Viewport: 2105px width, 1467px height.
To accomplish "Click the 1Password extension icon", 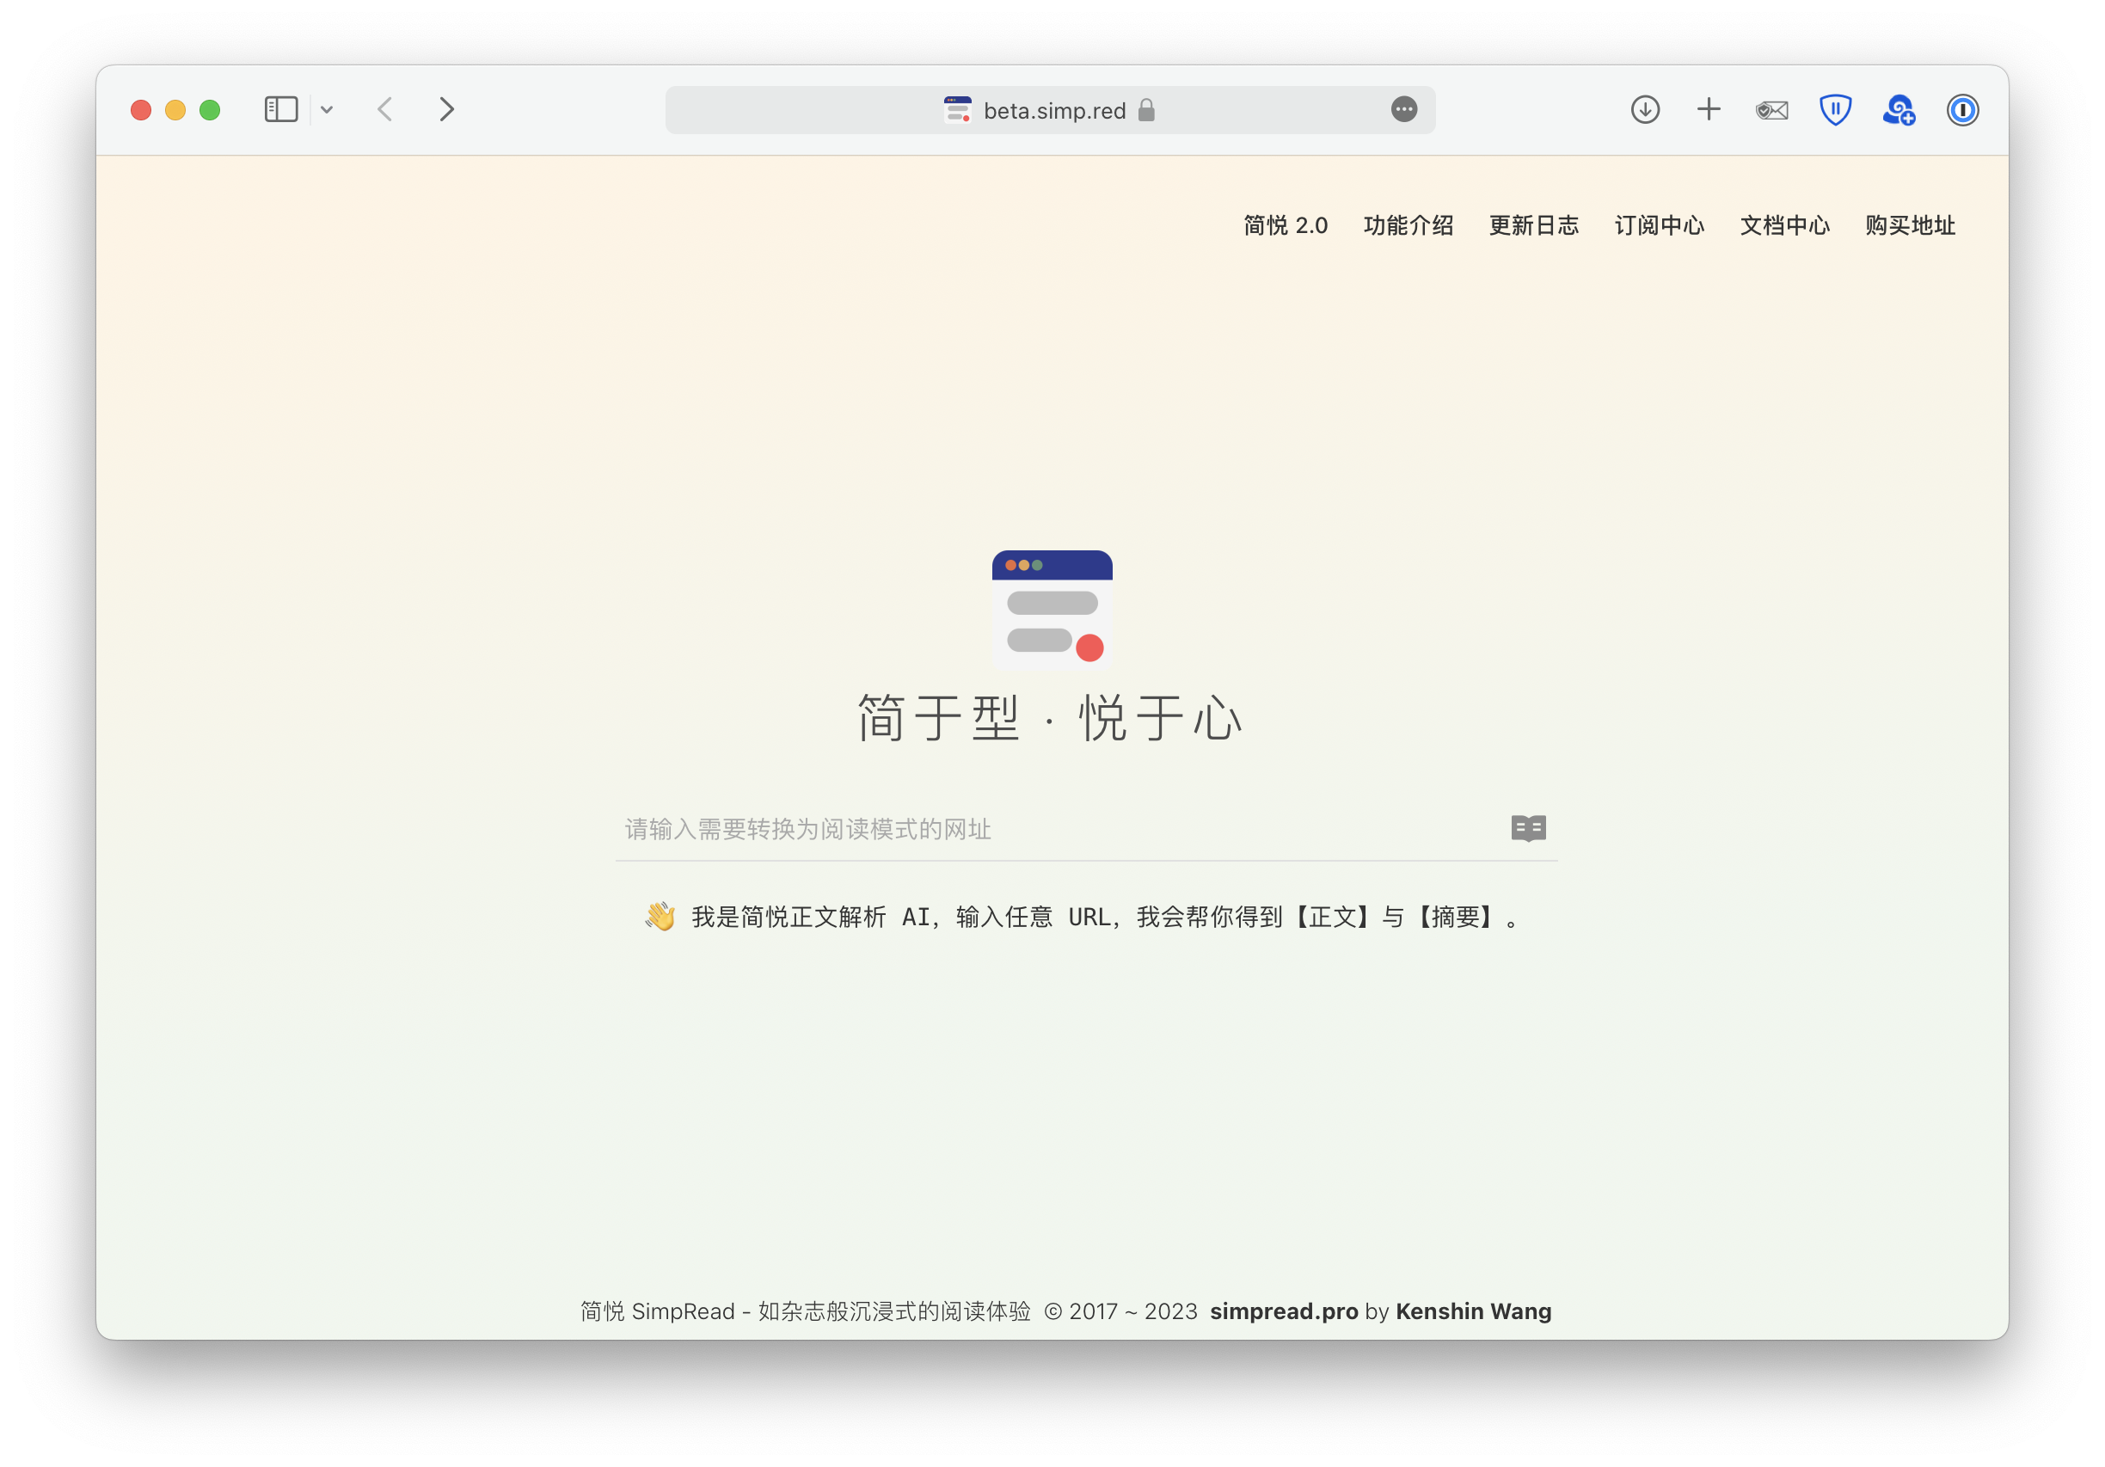I will [1962, 110].
